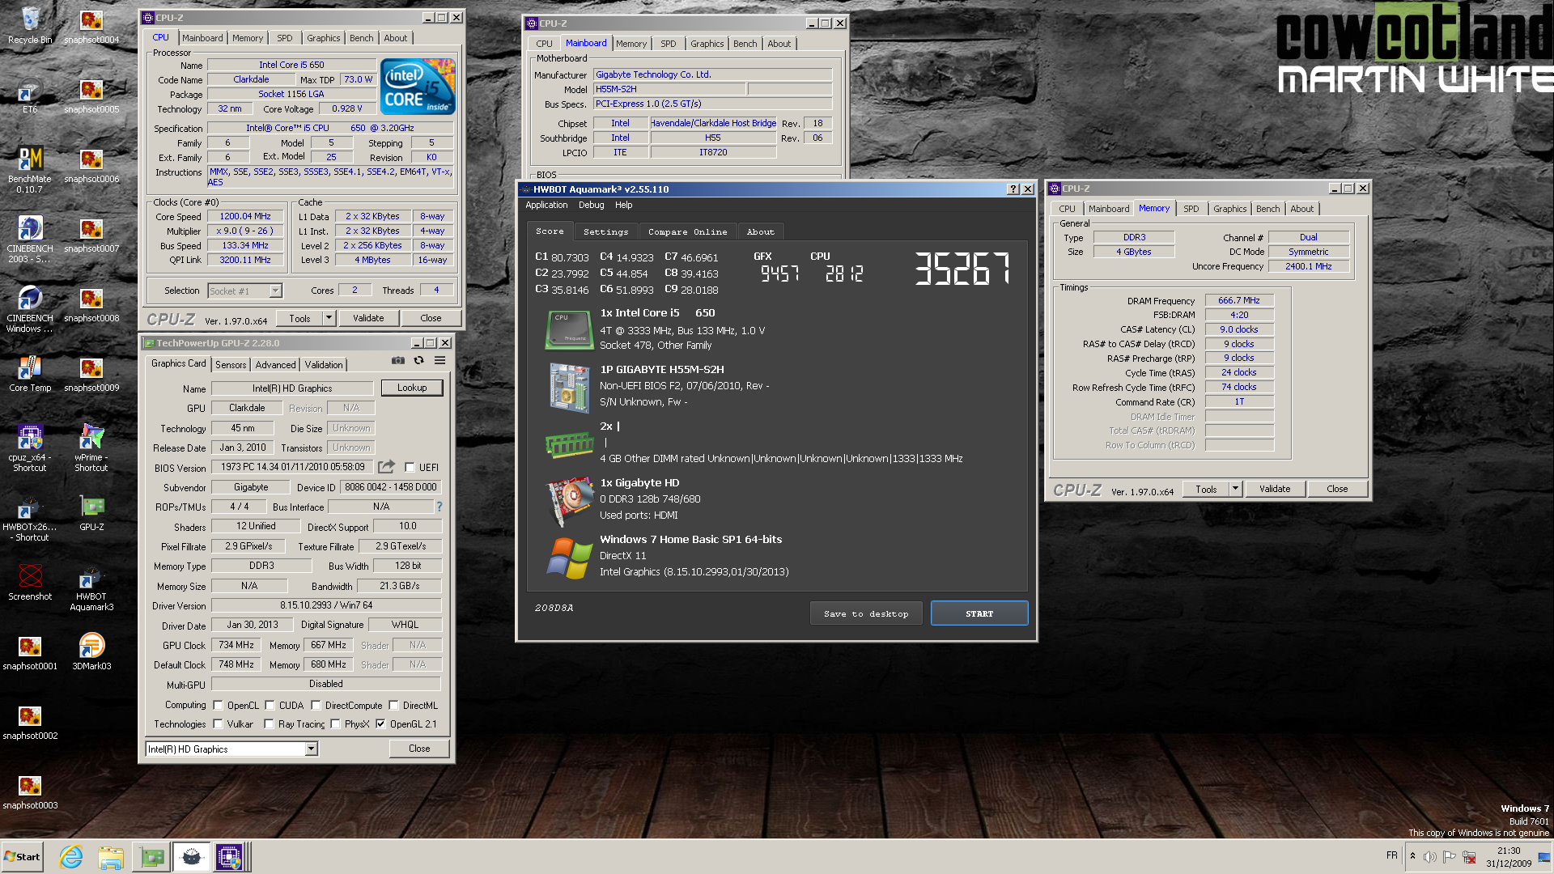The width and height of the screenshot is (1554, 874).
Task: Toggle the UEFI checkbox in GPU-Z
Action: pyautogui.click(x=410, y=467)
